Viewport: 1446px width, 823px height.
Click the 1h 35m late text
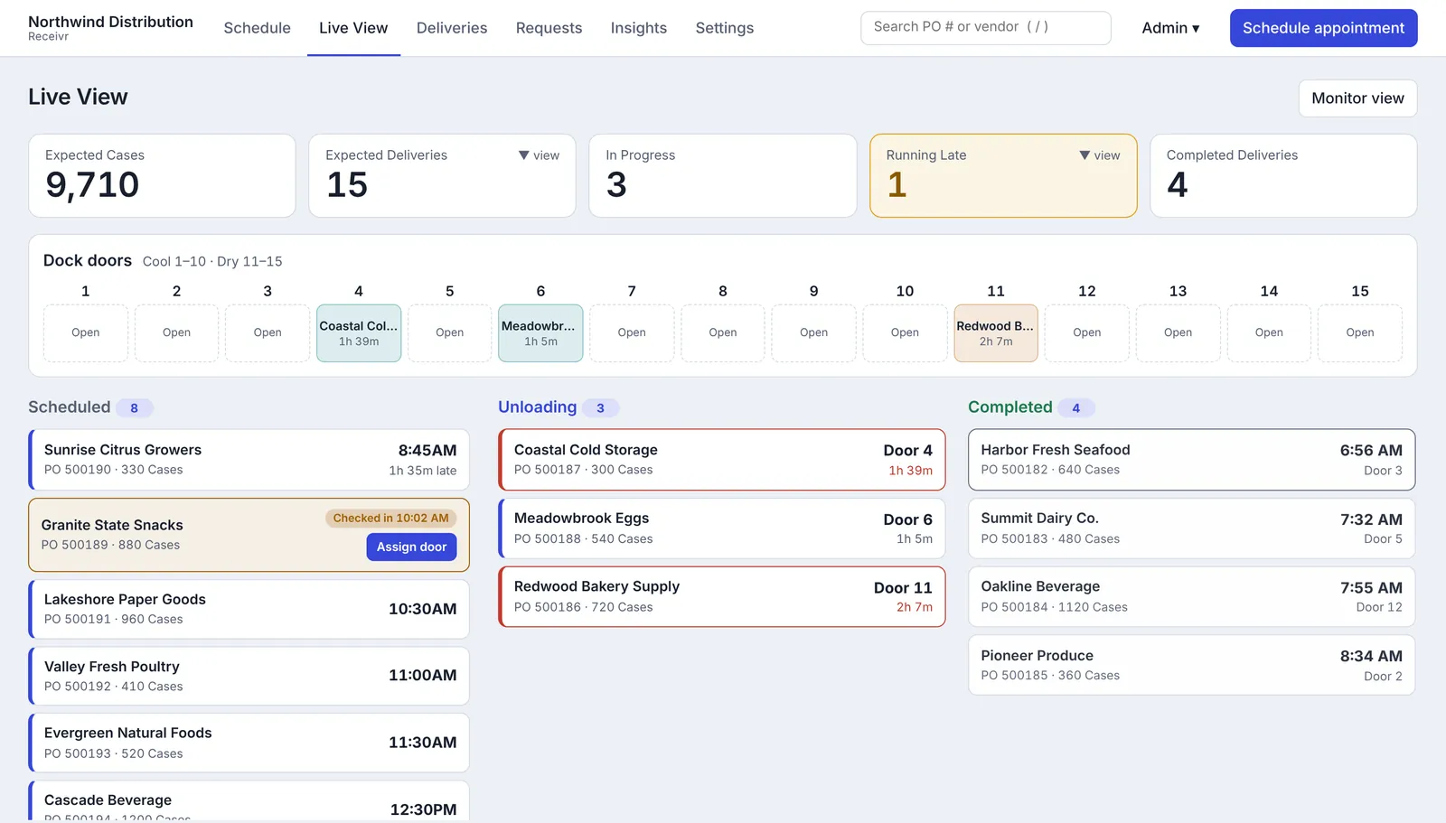(x=422, y=471)
